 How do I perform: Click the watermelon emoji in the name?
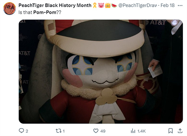pos(114,5)
